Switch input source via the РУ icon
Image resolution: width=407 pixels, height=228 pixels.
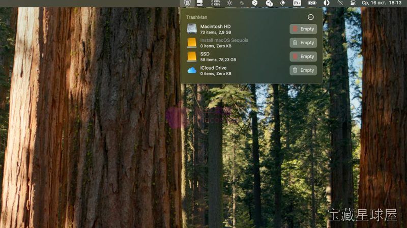[x=297, y=3]
